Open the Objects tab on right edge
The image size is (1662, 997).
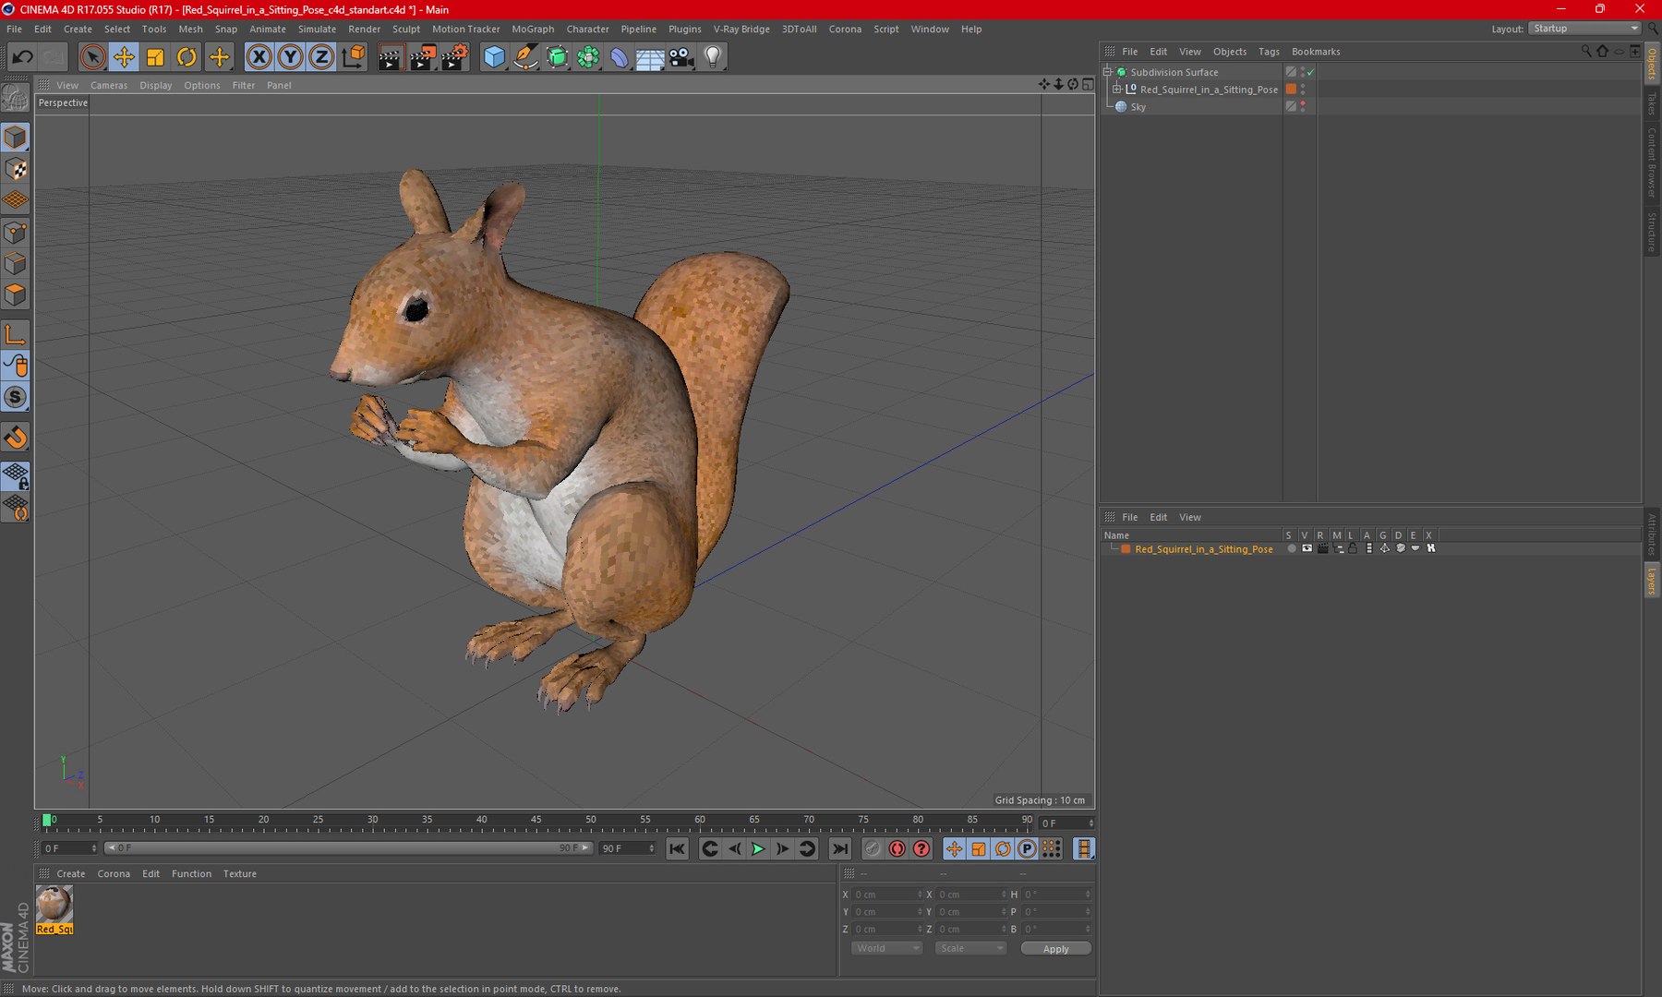coord(1652,63)
